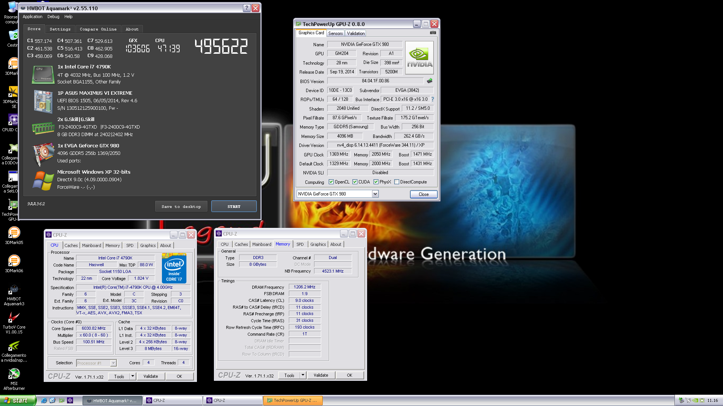Viewport: 723px width, 406px height.
Task: Click the GPU Name field in GPU-Z
Action: (365, 44)
